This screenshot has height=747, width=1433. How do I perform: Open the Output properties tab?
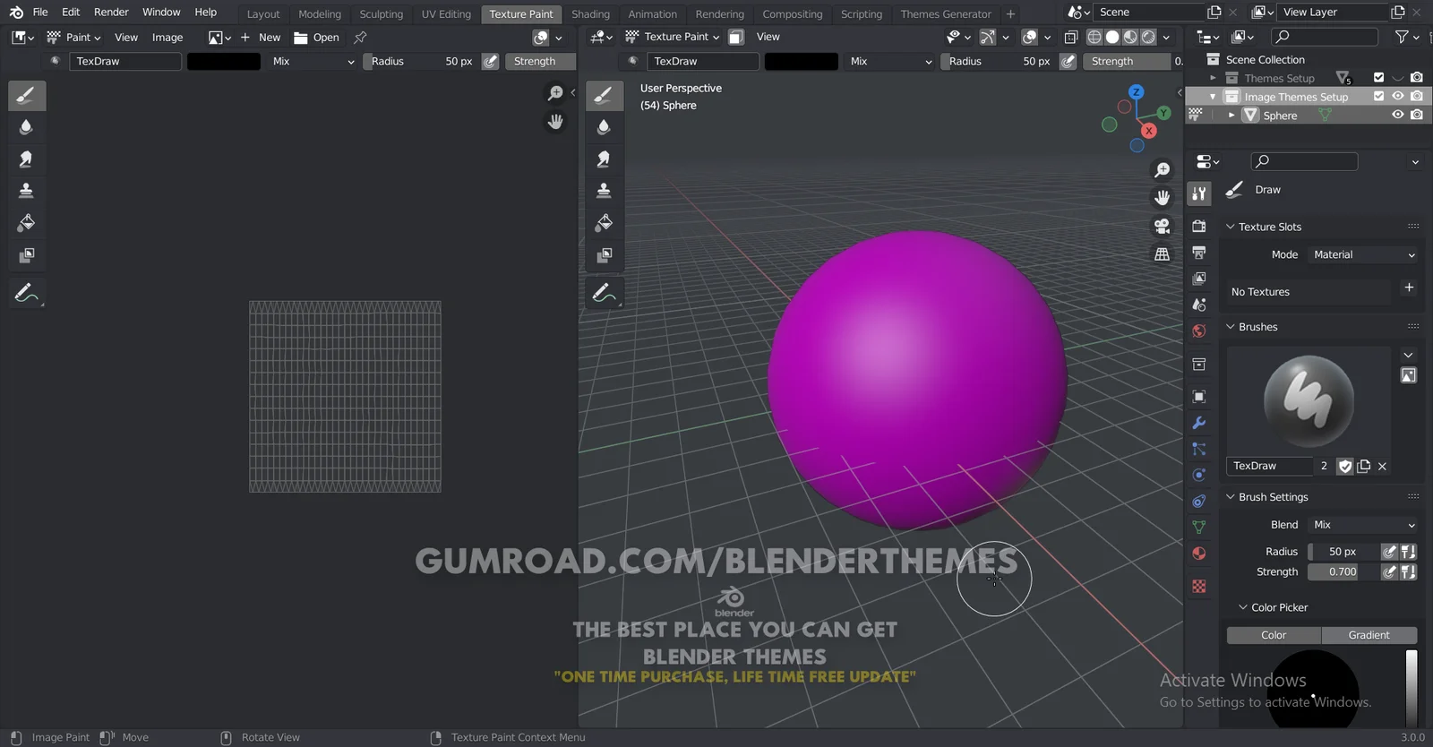[1199, 253]
